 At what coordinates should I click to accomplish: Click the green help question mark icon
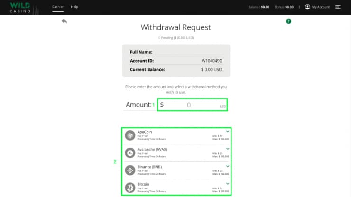click(x=288, y=21)
